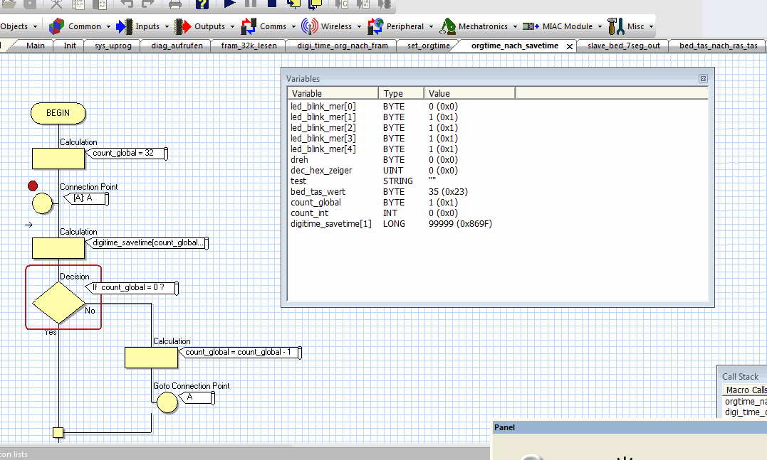767x460 pixels.
Task: Expand the Peripheral dropdown arrow
Action: click(x=431, y=27)
